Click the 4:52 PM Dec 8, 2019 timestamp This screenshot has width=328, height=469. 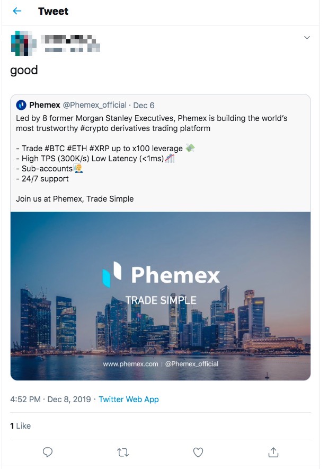point(51,399)
